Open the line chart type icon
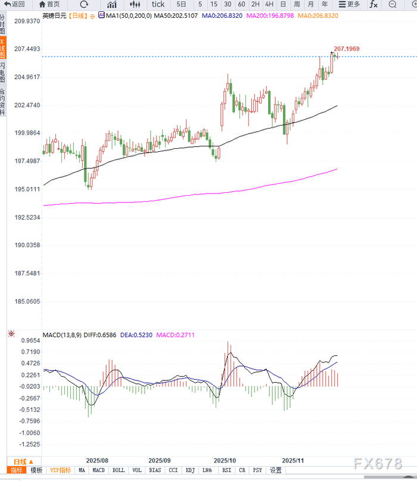The image size is (417, 481). click(112, 4)
